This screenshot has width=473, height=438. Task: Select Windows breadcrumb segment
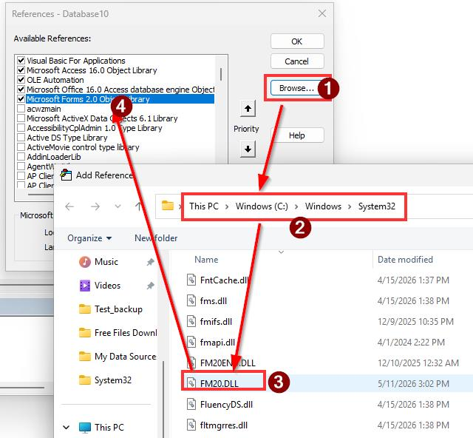pyautogui.click(x=323, y=206)
